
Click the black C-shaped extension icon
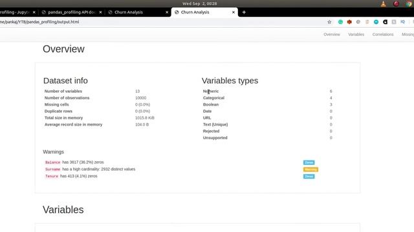[x=385, y=22]
